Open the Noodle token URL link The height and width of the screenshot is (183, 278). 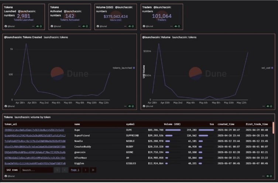click(35, 141)
